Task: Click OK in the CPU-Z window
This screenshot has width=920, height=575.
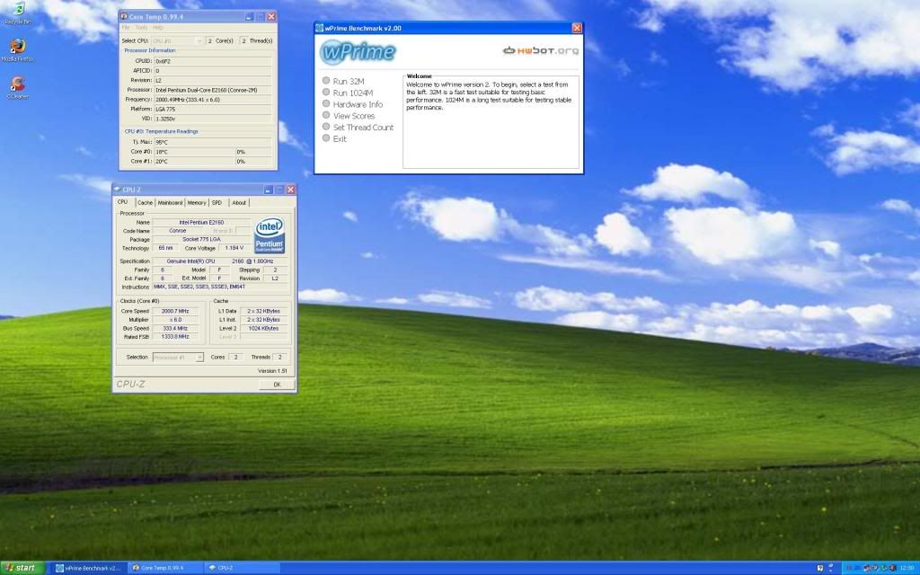Action: coord(277,385)
